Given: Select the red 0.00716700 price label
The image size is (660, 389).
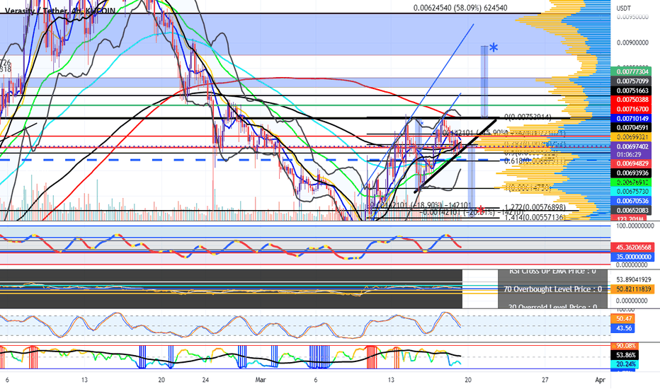Looking at the screenshot, I should [x=631, y=110].
